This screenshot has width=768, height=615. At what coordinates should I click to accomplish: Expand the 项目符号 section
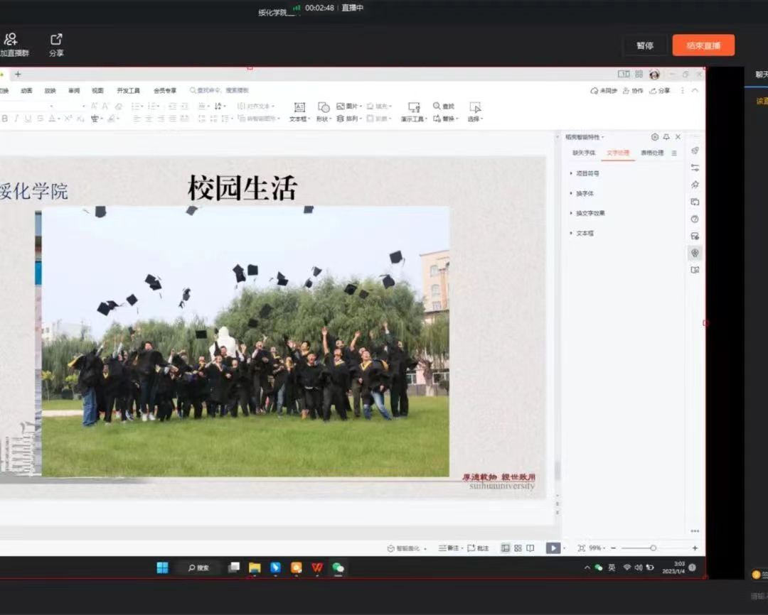point(587,173)
